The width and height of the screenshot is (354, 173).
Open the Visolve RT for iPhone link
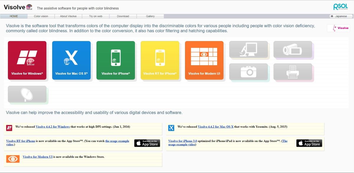tap(21, 141)
